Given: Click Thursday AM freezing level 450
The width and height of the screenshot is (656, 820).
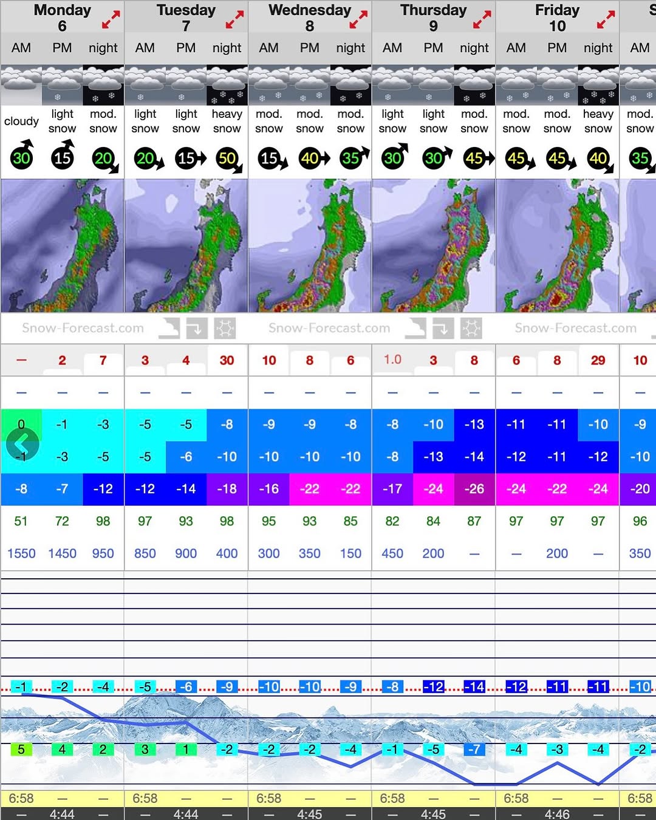Looking at the screenshot, I should click(392, 553).
